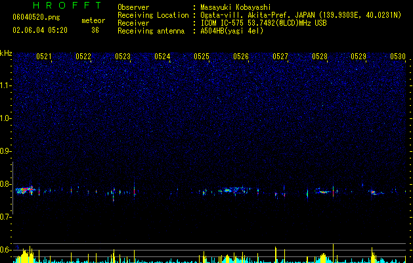
Task: Click the kHz axis unit label
Action: 6,53
